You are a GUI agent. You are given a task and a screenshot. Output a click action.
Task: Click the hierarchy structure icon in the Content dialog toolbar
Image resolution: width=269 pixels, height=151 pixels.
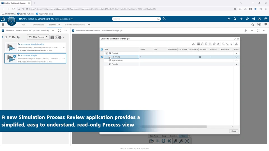(x=236, y=44)
